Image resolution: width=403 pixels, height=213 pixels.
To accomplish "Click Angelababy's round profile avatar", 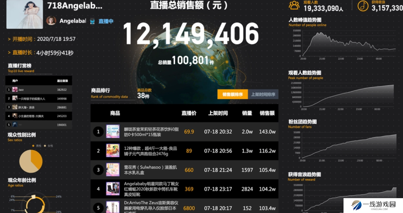I will [x=51, y=20].
